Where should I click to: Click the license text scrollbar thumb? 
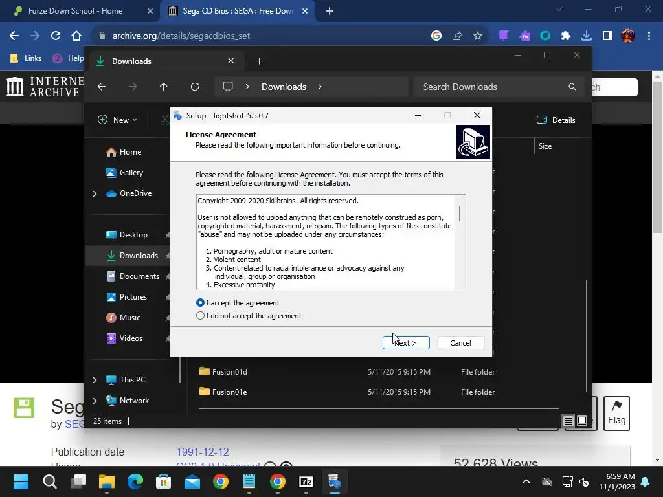pos(460,214)
